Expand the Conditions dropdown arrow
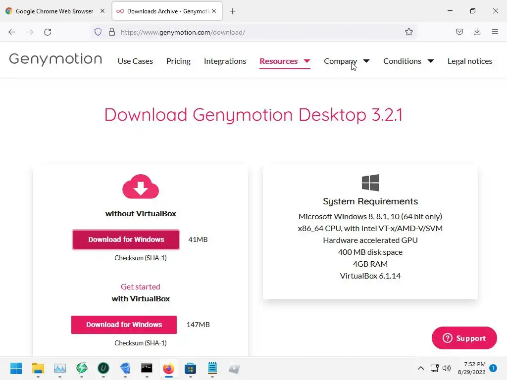The width and height of the screenshot is (507, 380). (431, 61)
